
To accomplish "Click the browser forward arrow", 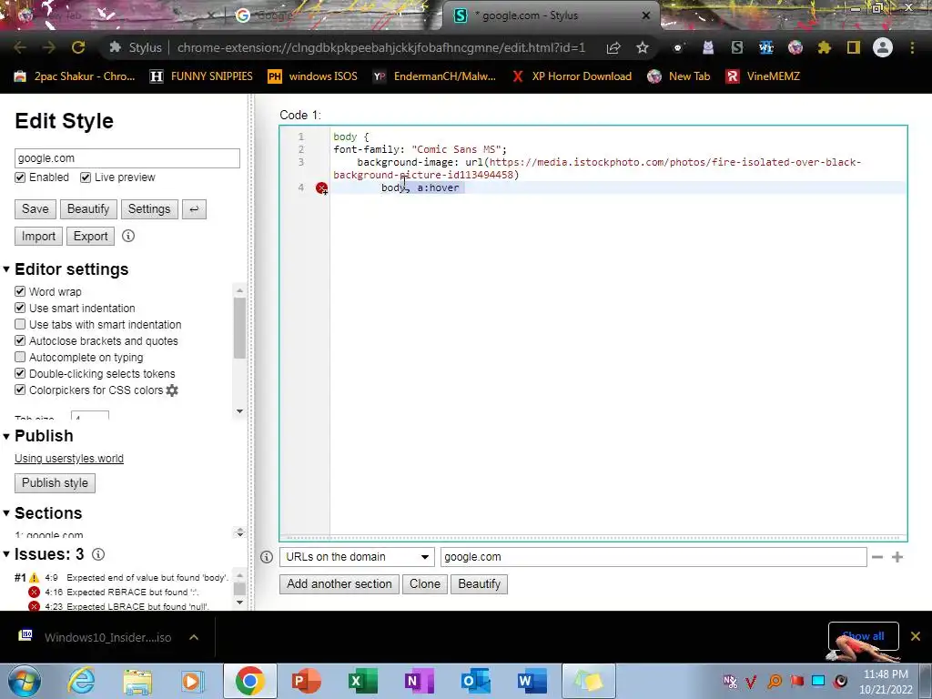I will pos(49,47).
